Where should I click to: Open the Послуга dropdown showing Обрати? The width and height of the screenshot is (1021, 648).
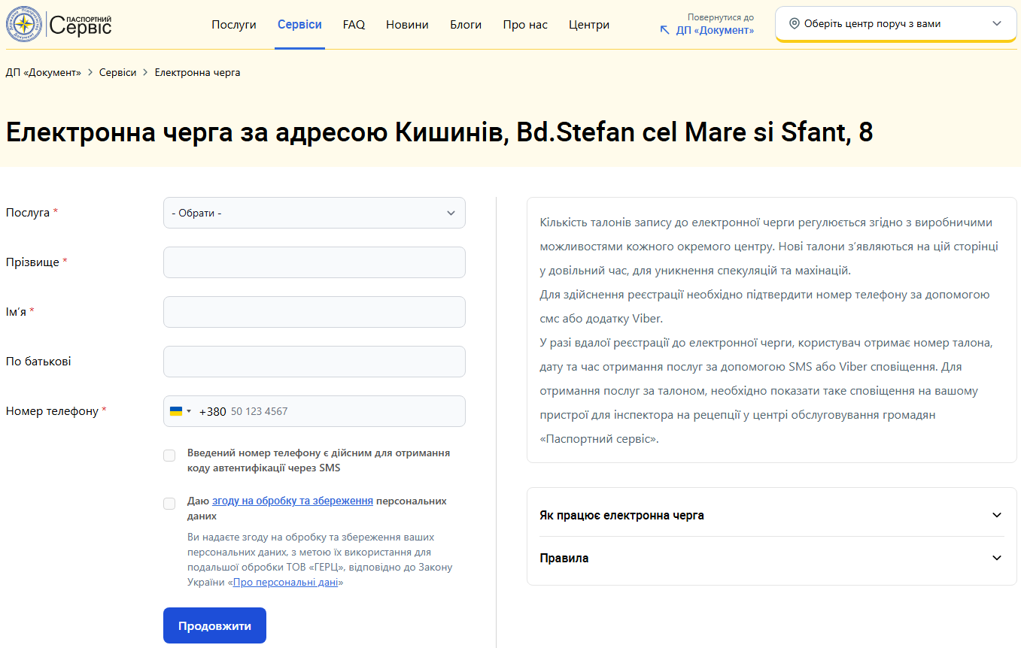click(314, 213)
